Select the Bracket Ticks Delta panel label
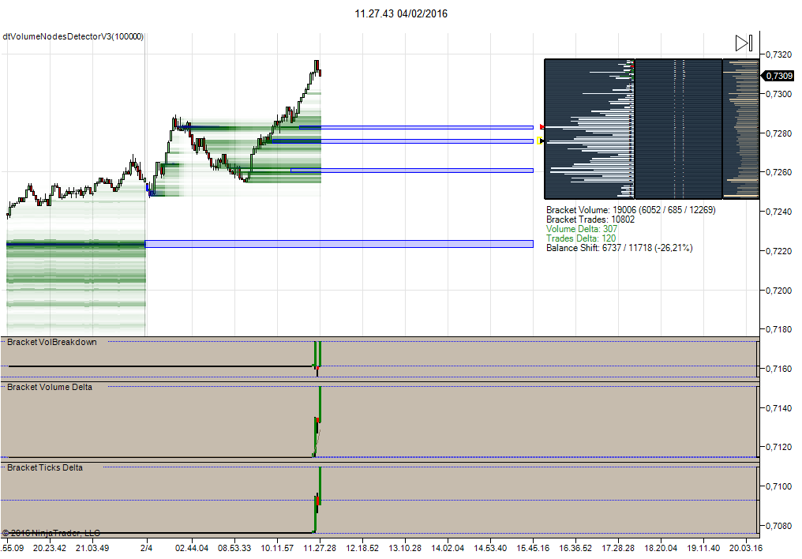Viewport: 802px width, 559px height. coord(44,467)
